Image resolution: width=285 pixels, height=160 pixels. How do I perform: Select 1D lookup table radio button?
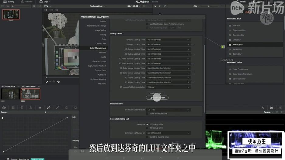(147, 124)
